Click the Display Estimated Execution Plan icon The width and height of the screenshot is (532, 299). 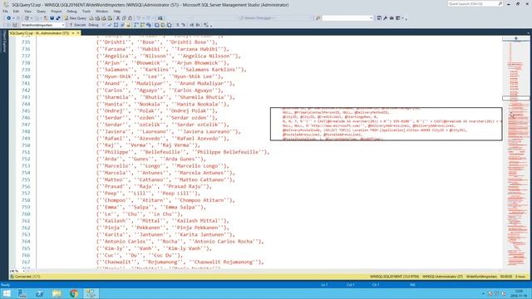[x=116, y=25]
